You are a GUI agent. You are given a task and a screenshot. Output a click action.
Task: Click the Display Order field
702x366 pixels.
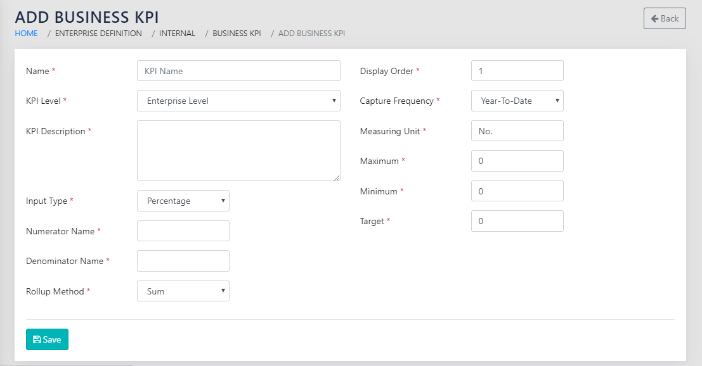[x=517, y=71]
